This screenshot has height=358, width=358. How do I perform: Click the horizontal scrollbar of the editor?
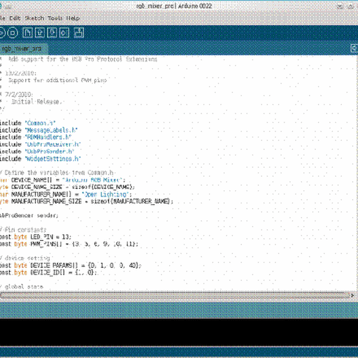(175, 296)
